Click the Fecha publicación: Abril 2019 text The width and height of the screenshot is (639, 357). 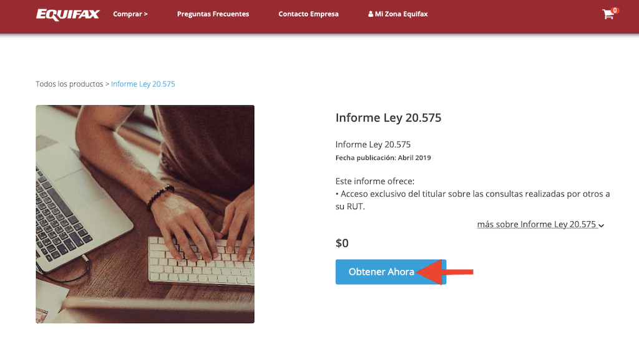(383, 158)
